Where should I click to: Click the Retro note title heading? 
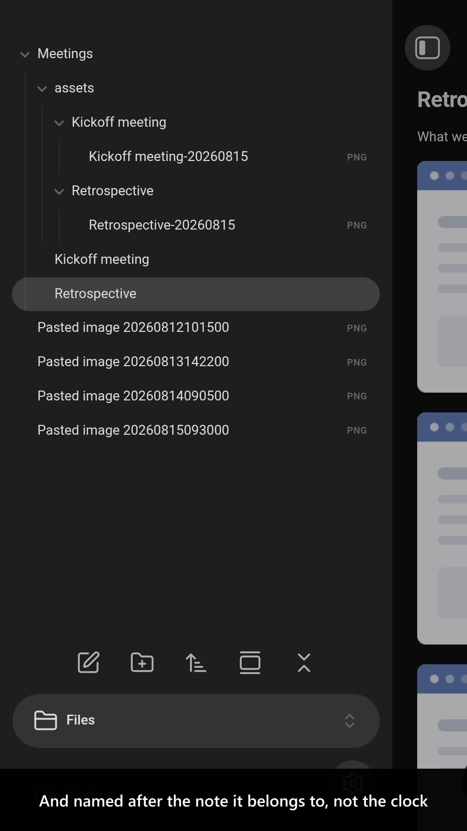(x=442, y=99)
